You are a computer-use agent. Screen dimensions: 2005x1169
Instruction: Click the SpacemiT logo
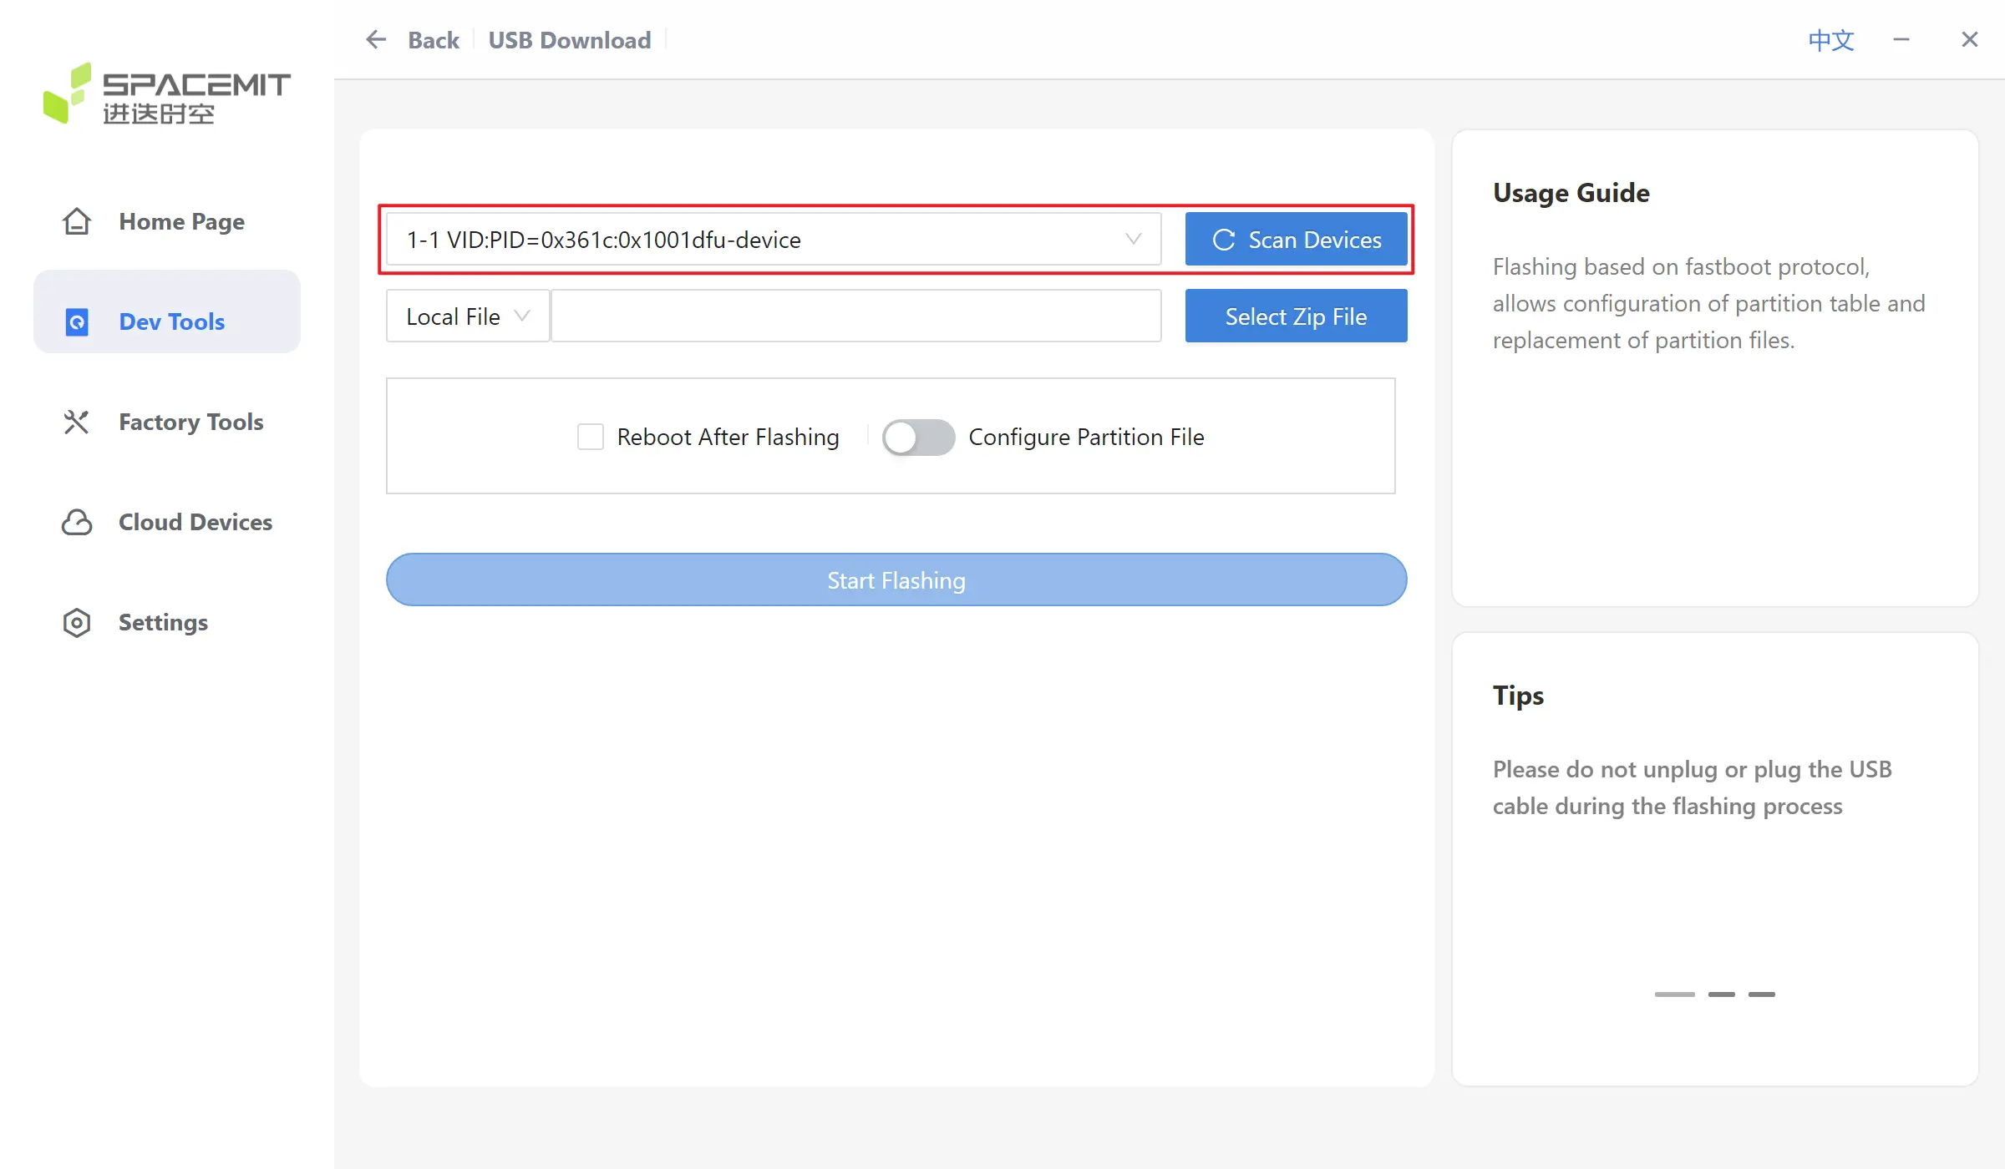(167, 94)
